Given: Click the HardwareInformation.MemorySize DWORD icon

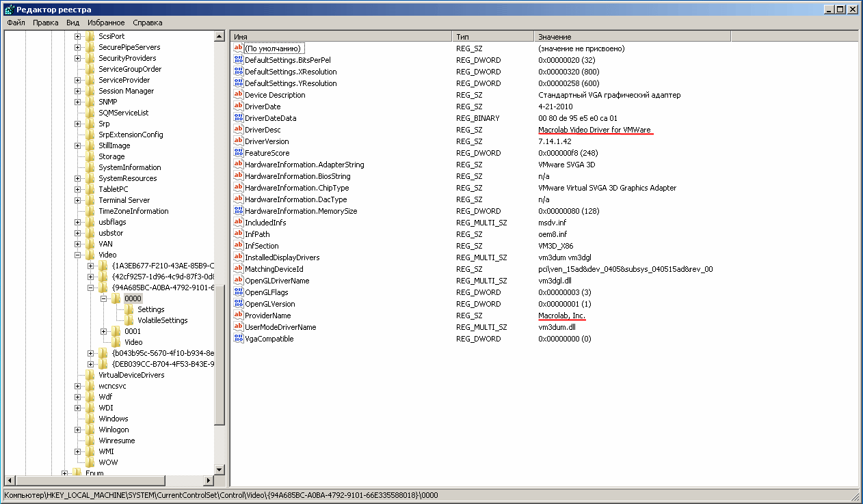Looking at the screenshot, I should coord(239,211).
